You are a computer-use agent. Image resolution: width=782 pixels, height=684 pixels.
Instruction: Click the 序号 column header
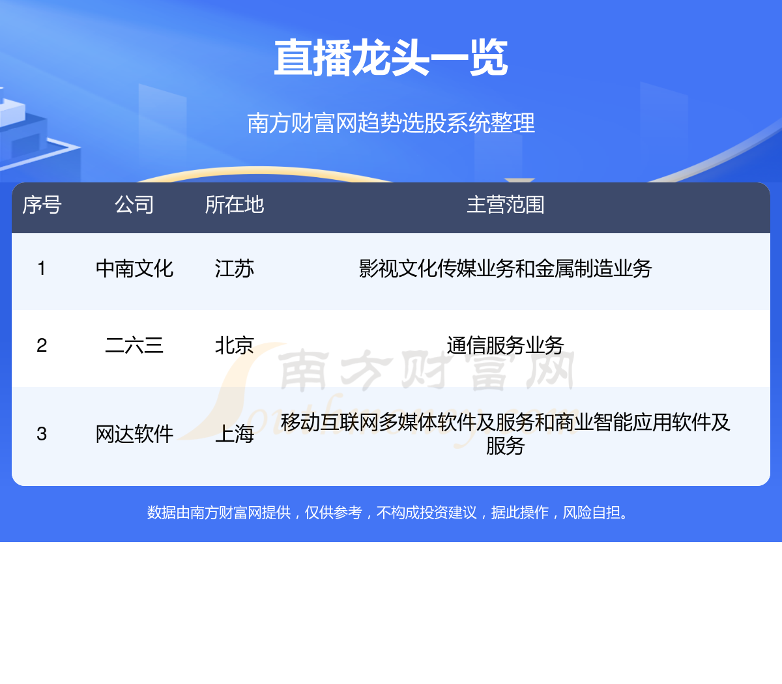(42, 205)
